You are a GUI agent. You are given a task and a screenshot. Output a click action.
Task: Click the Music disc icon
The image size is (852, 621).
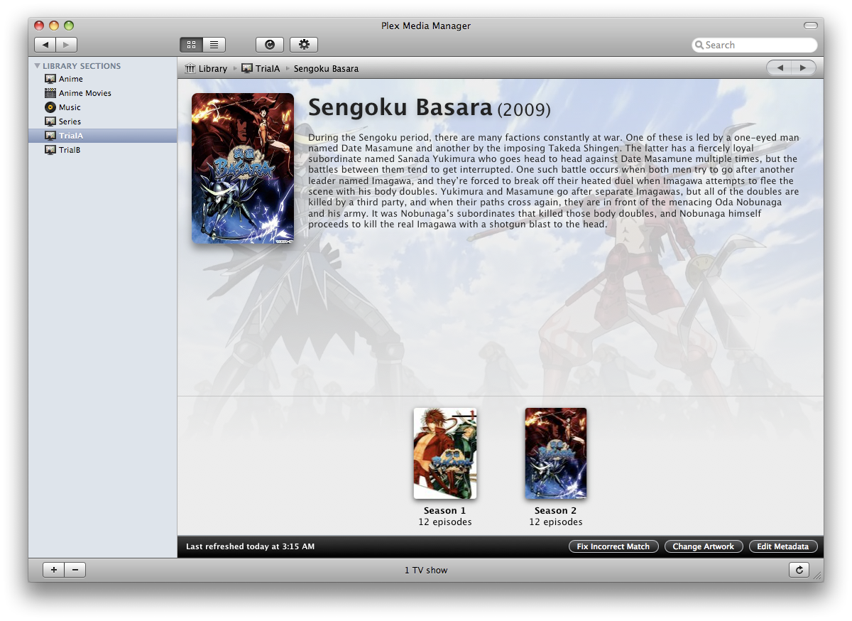click(50, 107)
